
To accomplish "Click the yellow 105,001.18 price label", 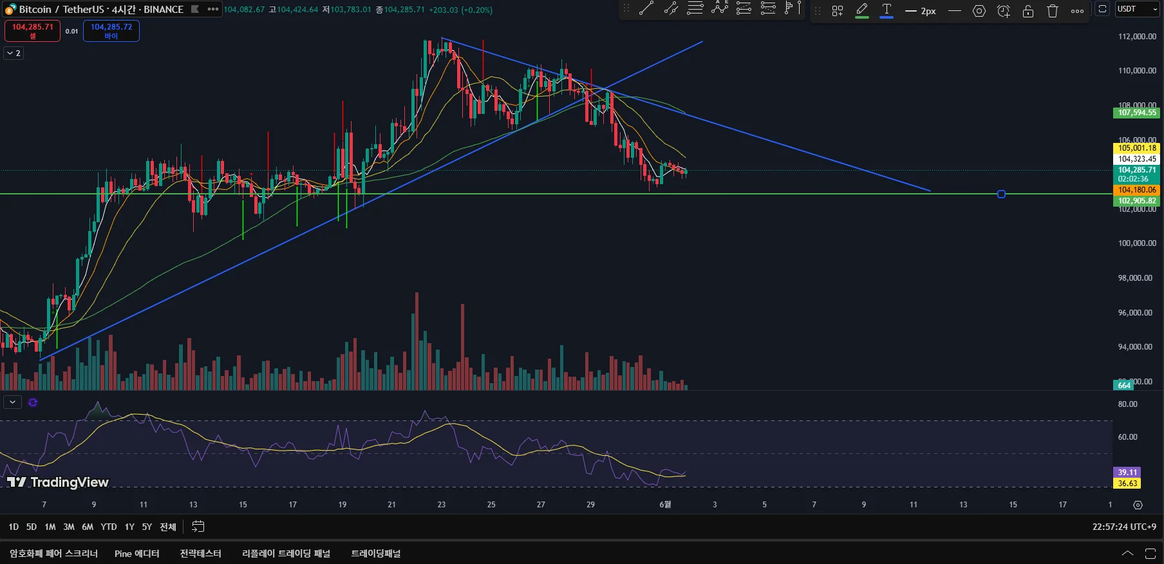I will [x=1136, y=148].
